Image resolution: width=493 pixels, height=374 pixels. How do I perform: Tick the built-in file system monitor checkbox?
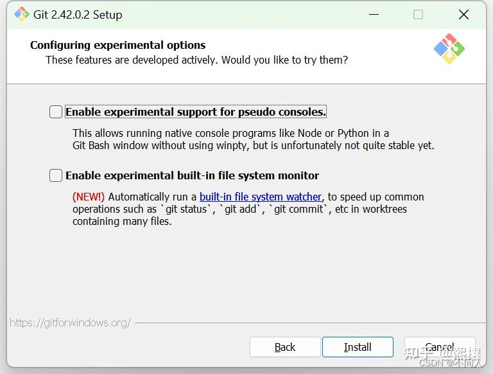(x=56, y=175)
